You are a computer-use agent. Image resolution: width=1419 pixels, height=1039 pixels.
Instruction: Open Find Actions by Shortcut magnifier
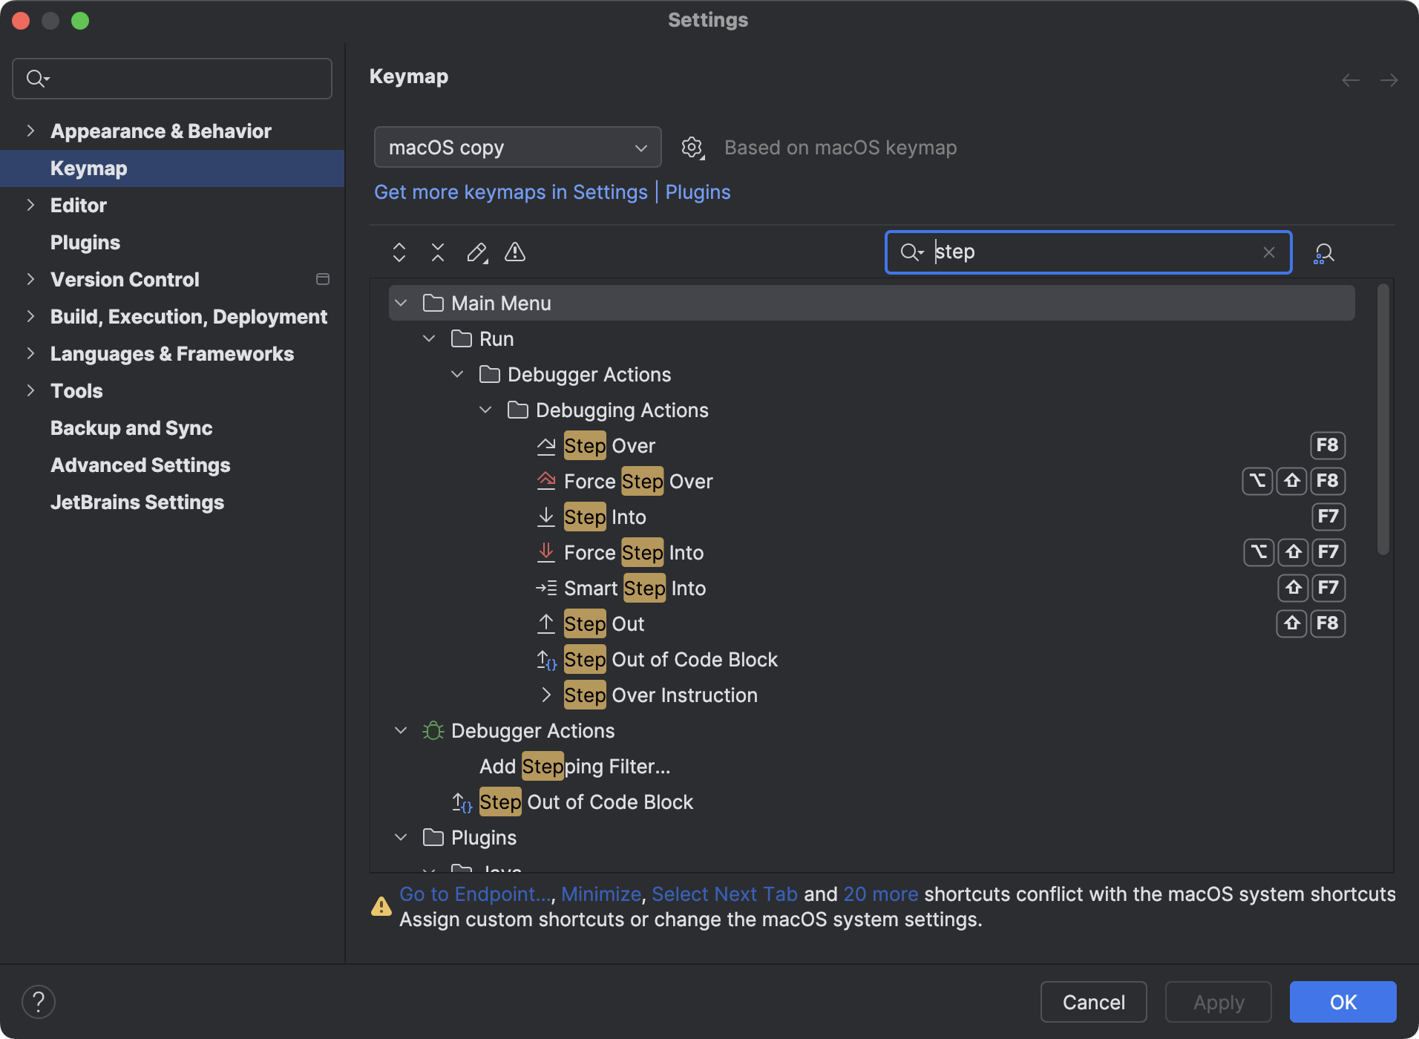(x=1324, y=252)
